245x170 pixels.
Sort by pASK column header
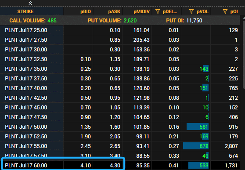point(114,11)
